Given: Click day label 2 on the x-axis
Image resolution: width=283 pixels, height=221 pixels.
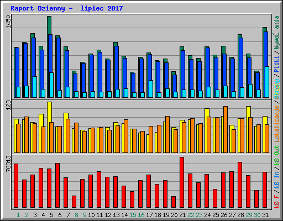Looking at the screenshot, I should pyautogui.click(x=27, y=215).
